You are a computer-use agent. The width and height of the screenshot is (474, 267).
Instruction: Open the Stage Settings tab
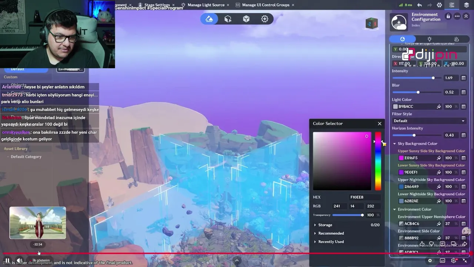pos(157,5)
